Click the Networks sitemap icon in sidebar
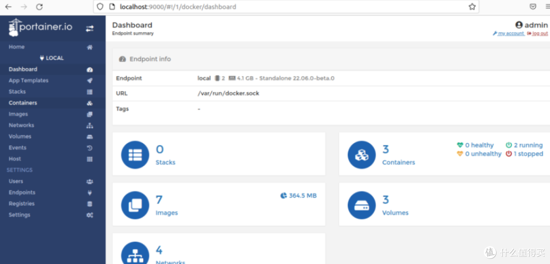This screenshot has height=264, width=550. 90,126
